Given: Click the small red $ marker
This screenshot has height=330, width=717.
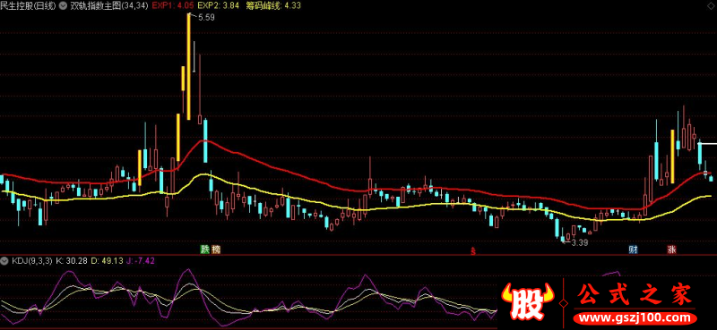Looking at the screenshot, I should [x=473, y=250].
